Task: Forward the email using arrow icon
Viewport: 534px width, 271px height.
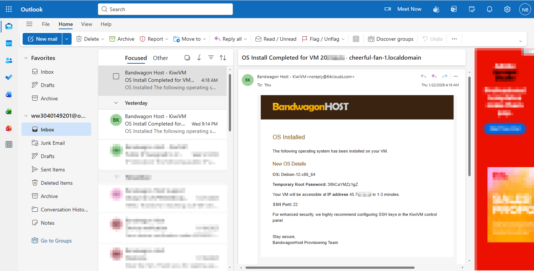Action: (445, 77)
